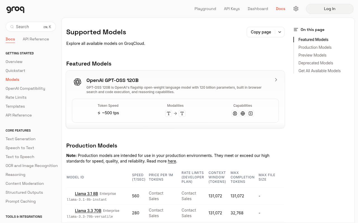Viewport: 358px width, 223px height.
Task: Select Docs in the top navigation
Action: [281, 9]
